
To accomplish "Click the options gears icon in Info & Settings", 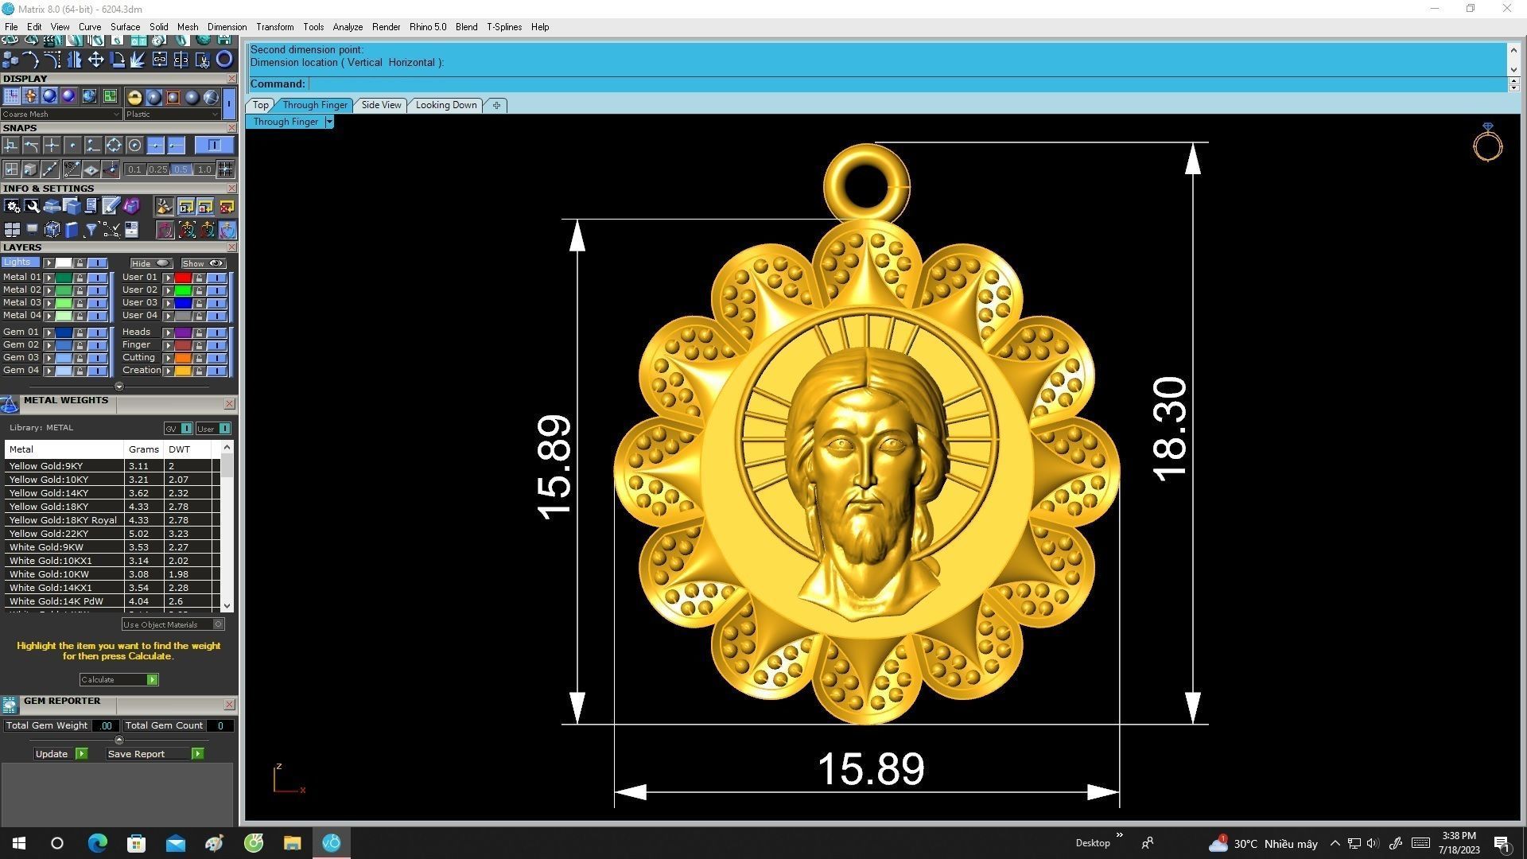I will tap(12, 206).
